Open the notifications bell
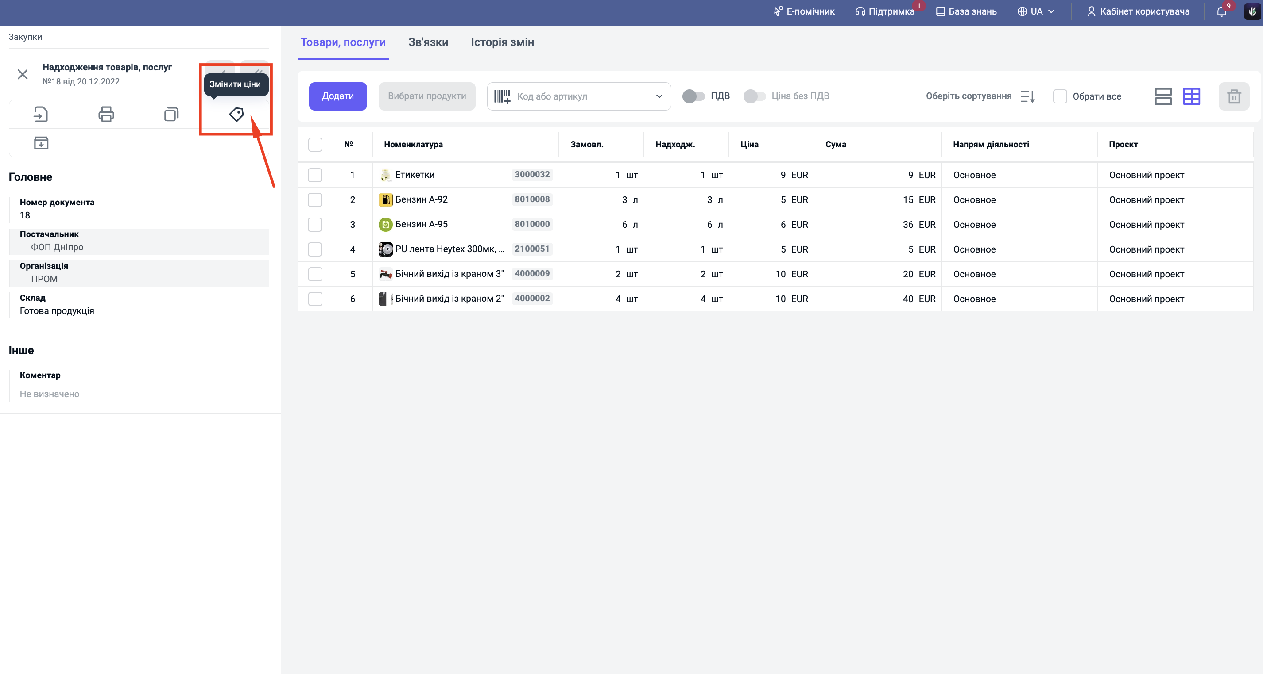This screenshot has height=674, width=1263. (x=1222, y=12)
